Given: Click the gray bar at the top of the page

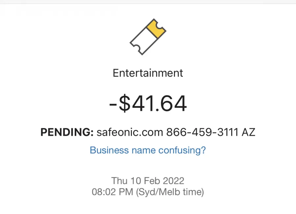Looking at the screenshot, I should [x=148, y=2].
